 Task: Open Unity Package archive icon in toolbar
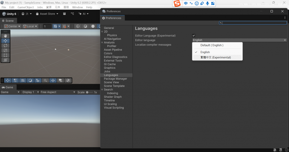(64, 14)
